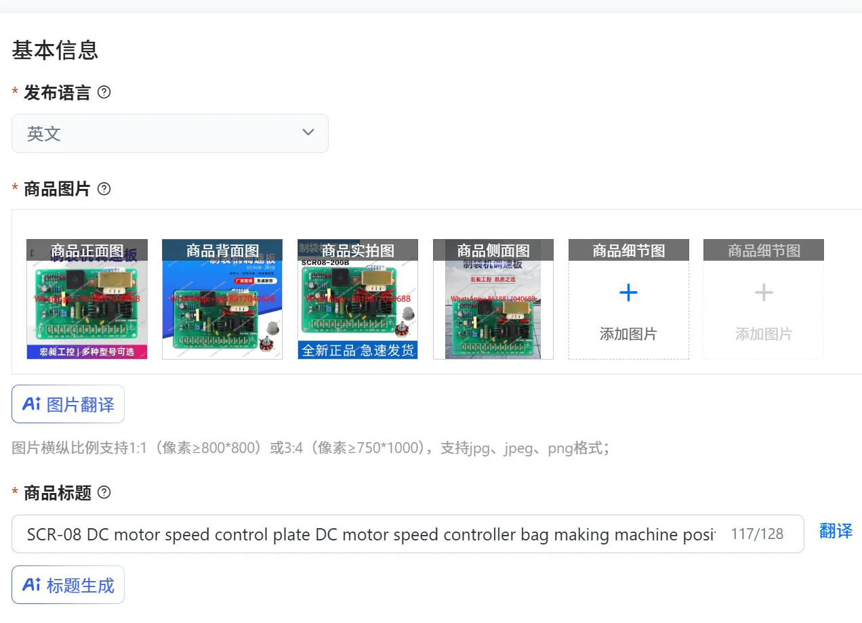This screenshot has width=862, height=623.
Task: Click the 图片翻译 AI button
Action: click(x=68, y=404)
